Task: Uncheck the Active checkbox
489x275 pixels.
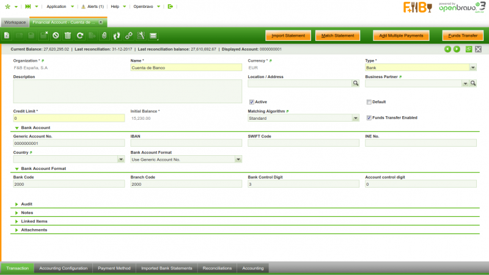Action: 251,102
